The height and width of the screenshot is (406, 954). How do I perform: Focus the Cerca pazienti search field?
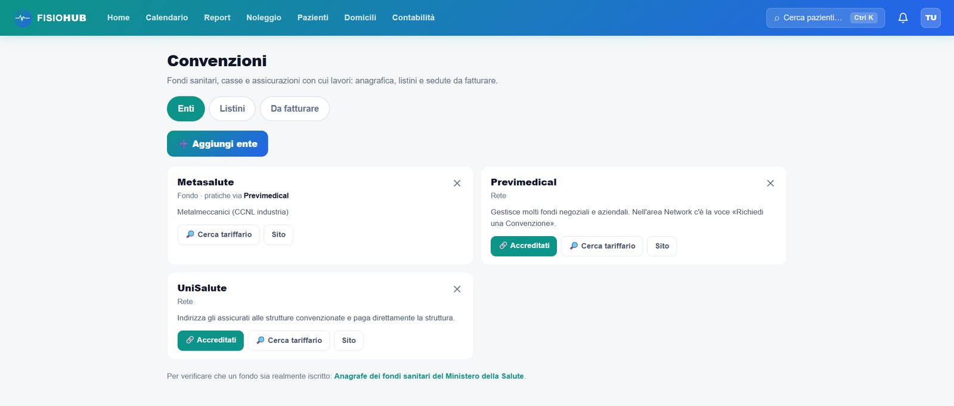[825, 18]
